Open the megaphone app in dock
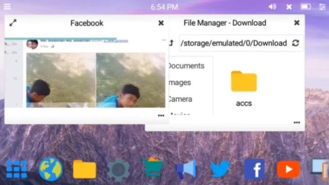 pos(187,170)
